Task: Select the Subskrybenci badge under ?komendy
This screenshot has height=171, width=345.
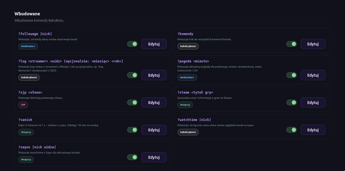Action: tap(188, 46)
